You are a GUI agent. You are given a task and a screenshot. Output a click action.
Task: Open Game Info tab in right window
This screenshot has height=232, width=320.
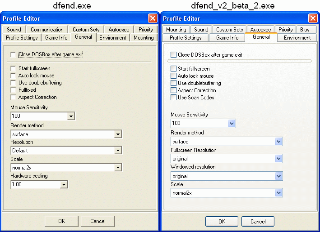(227, 38)
